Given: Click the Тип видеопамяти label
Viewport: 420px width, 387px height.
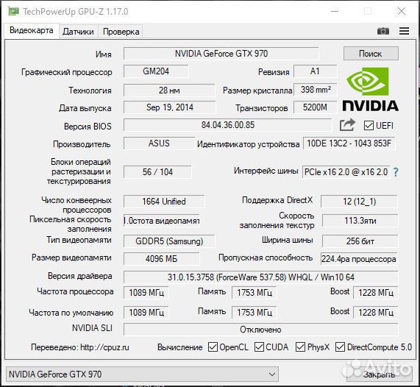Looking at the screenshot, I should (79, 240).
